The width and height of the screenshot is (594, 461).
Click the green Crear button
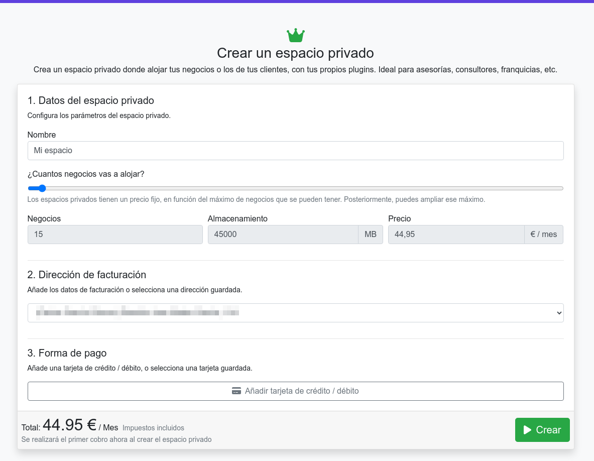542,429
